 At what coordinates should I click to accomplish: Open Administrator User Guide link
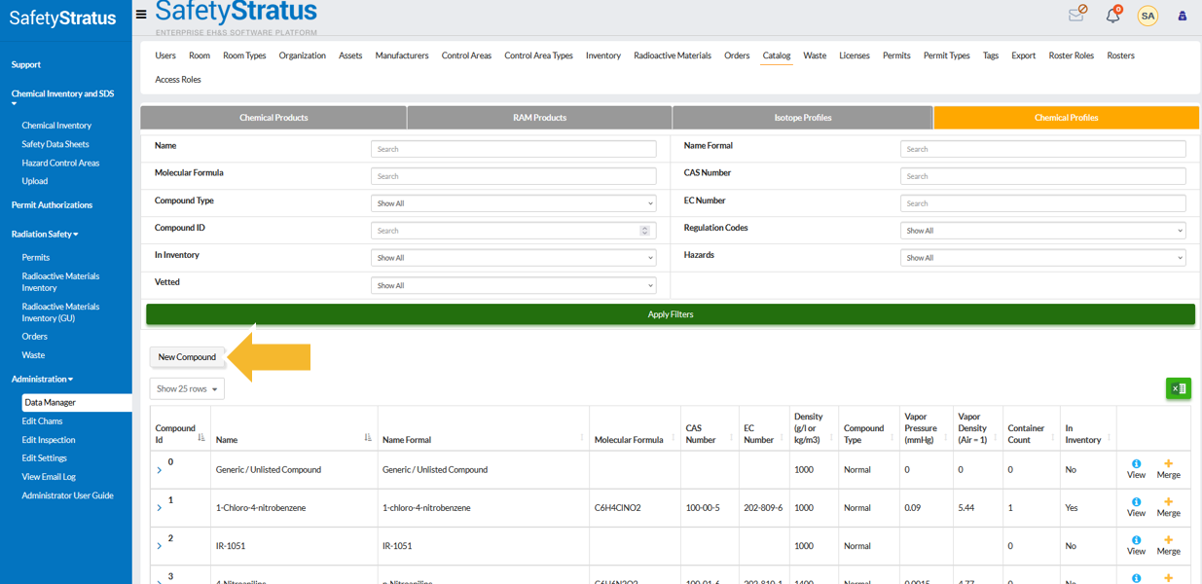coord(67,495)
